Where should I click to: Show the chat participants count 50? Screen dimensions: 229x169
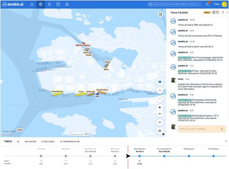pos(216,12)
